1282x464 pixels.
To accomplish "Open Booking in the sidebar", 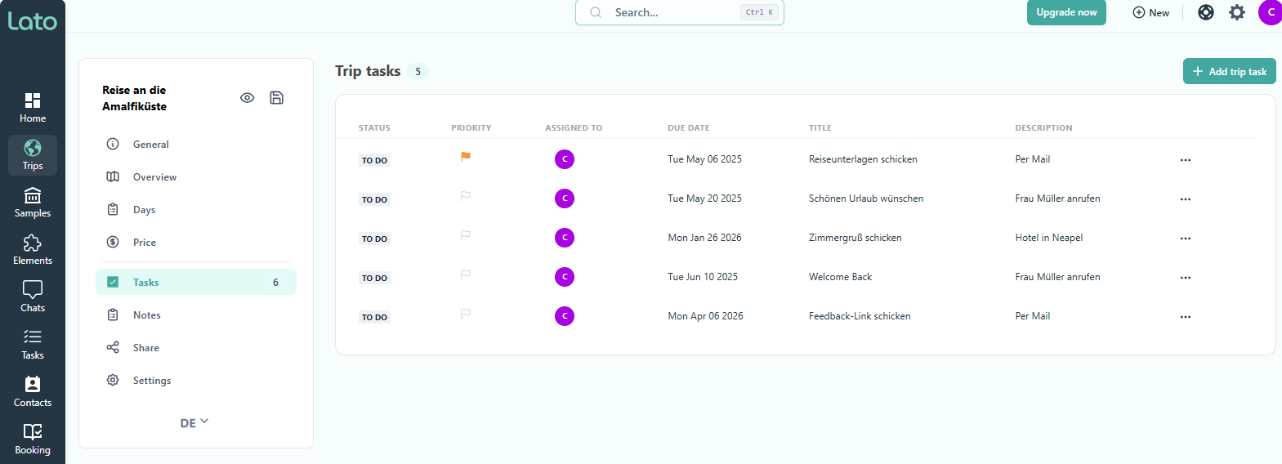I will [x=33, y=439].
